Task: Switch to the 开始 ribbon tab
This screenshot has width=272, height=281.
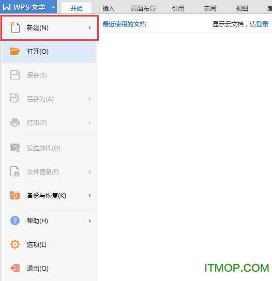Action: tap(77, 8)
